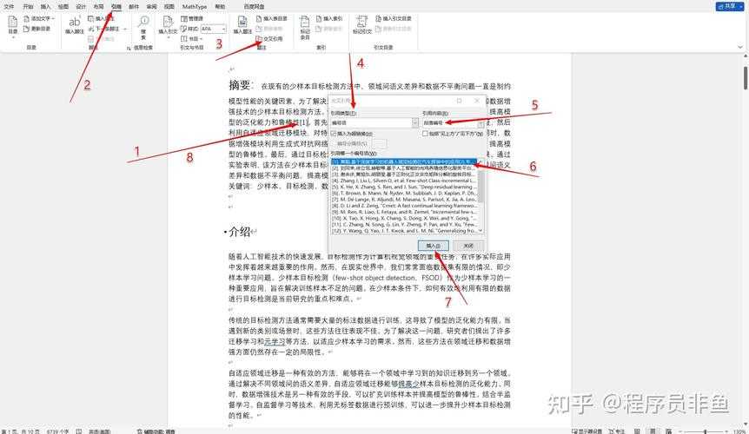Image resolution: width=749 pixels, height=434 pixels.
Task: Select reference item [1] in list
Action: [x=404, y=162]
